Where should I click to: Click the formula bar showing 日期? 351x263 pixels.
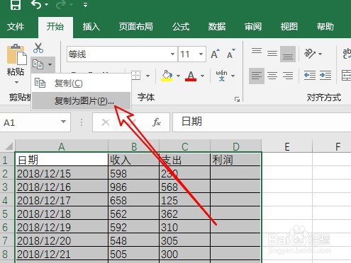262,122
